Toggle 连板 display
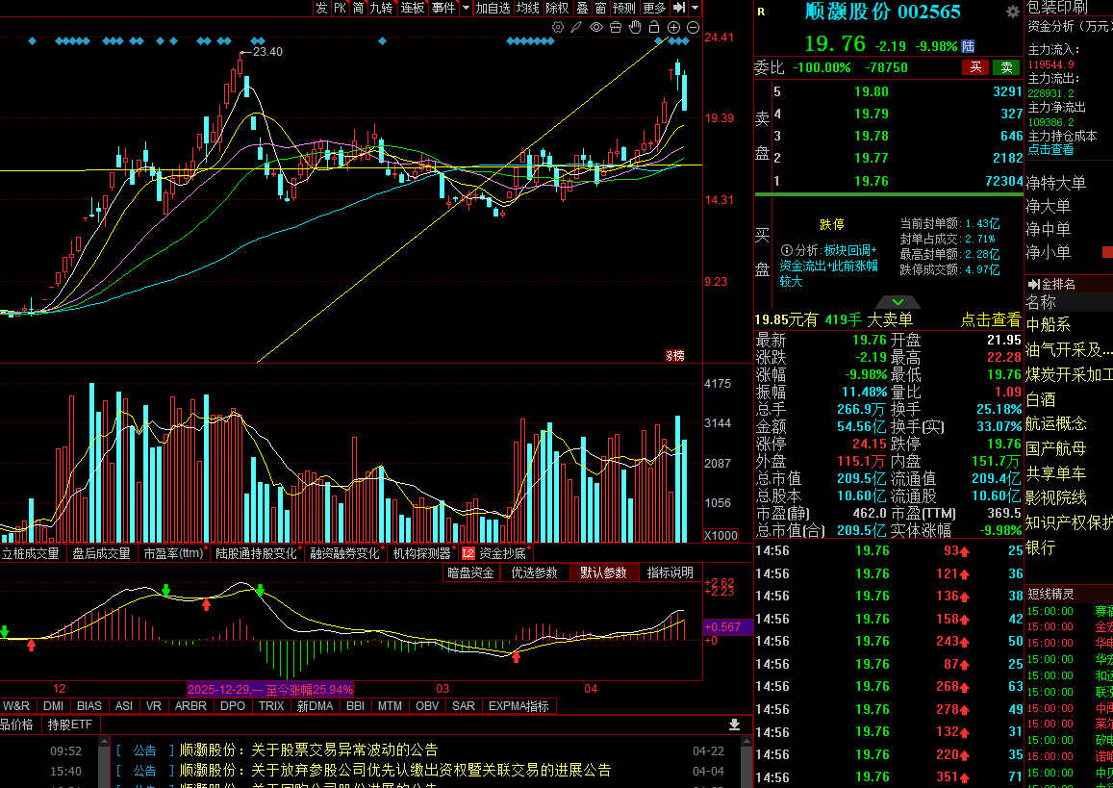Viewport: 1113px width, 788px height. 413,8
